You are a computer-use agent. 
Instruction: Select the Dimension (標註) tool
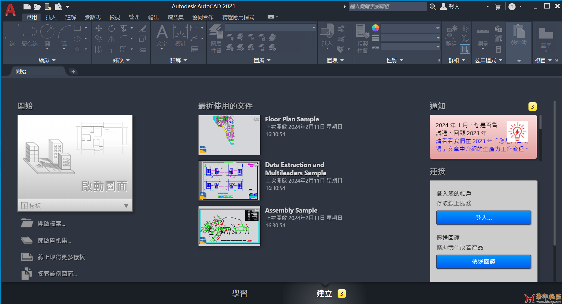pos(180,36)
